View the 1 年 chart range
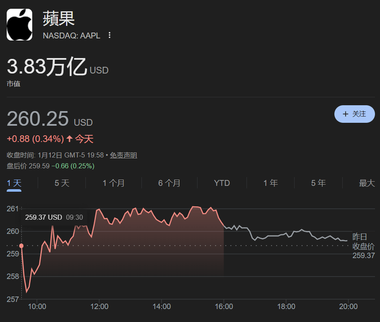This screenshot has width=380, height=322. pyautogui.click(x=270, y=183)
